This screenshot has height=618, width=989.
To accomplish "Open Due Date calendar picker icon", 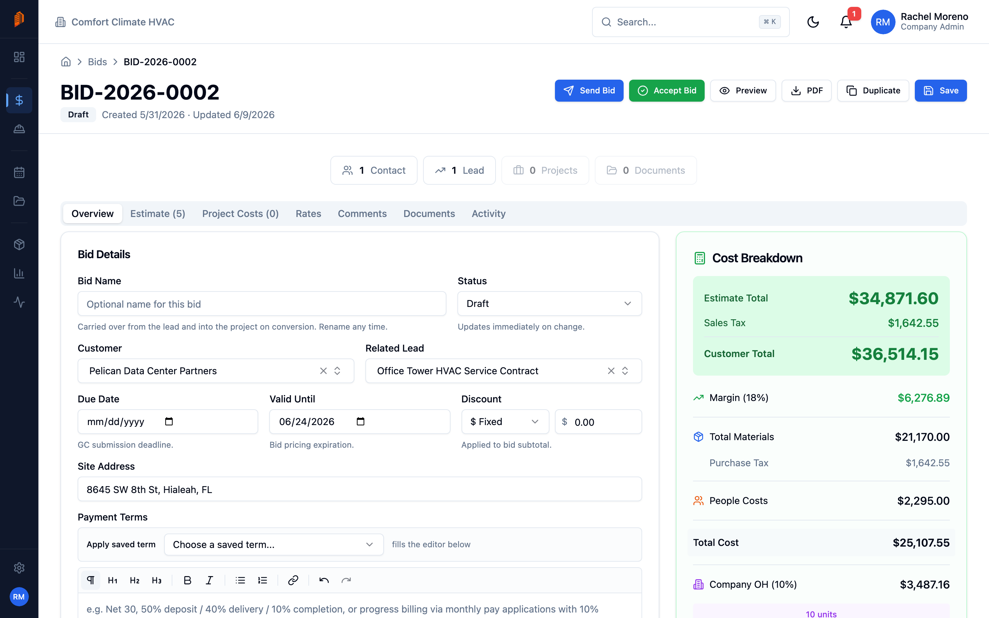I will click(169, 421).
